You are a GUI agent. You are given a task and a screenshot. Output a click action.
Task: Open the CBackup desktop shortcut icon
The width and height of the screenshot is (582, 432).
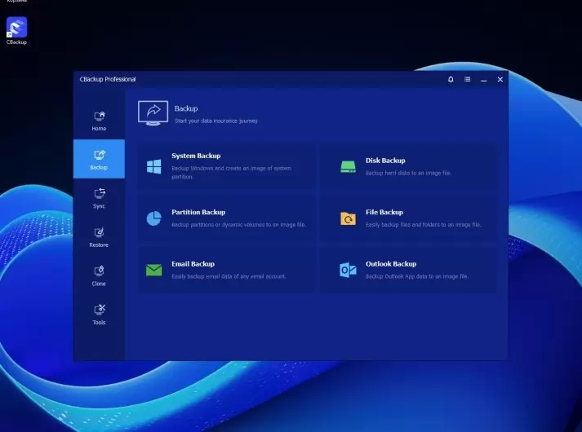pyautogui.click(x=16, y=27)
